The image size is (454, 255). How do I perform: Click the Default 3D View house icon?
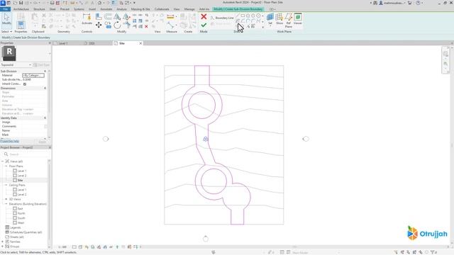(99, 3)
